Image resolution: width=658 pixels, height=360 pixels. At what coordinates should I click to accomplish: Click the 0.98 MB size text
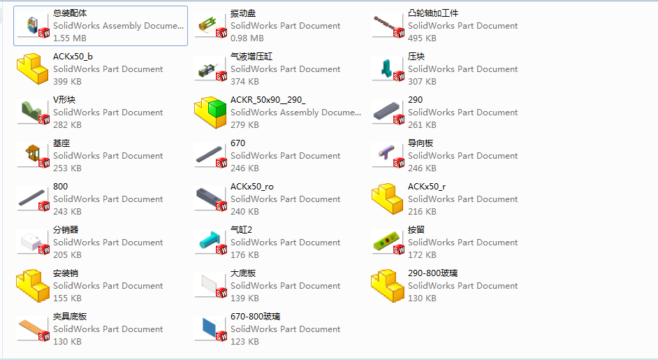pos(247,38)
